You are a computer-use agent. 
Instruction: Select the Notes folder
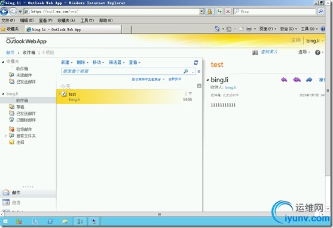click(x=20, y=142)
